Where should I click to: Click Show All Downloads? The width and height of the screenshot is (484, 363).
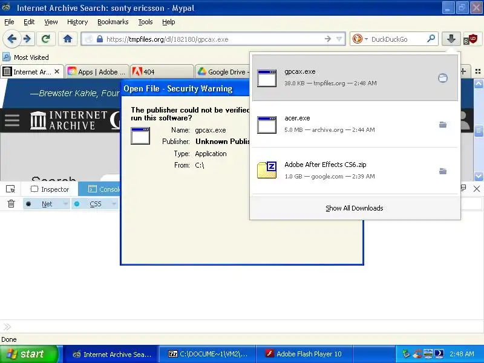tap(355, 208)
